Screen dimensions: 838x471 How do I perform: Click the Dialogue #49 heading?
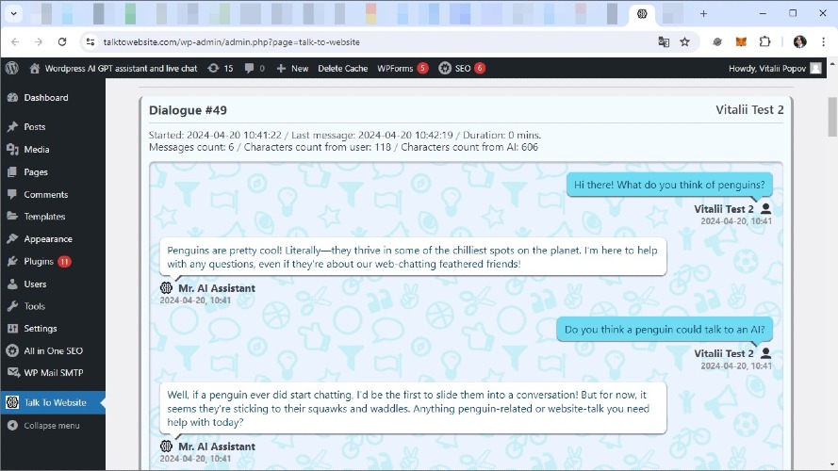click(x=188, y=110)
